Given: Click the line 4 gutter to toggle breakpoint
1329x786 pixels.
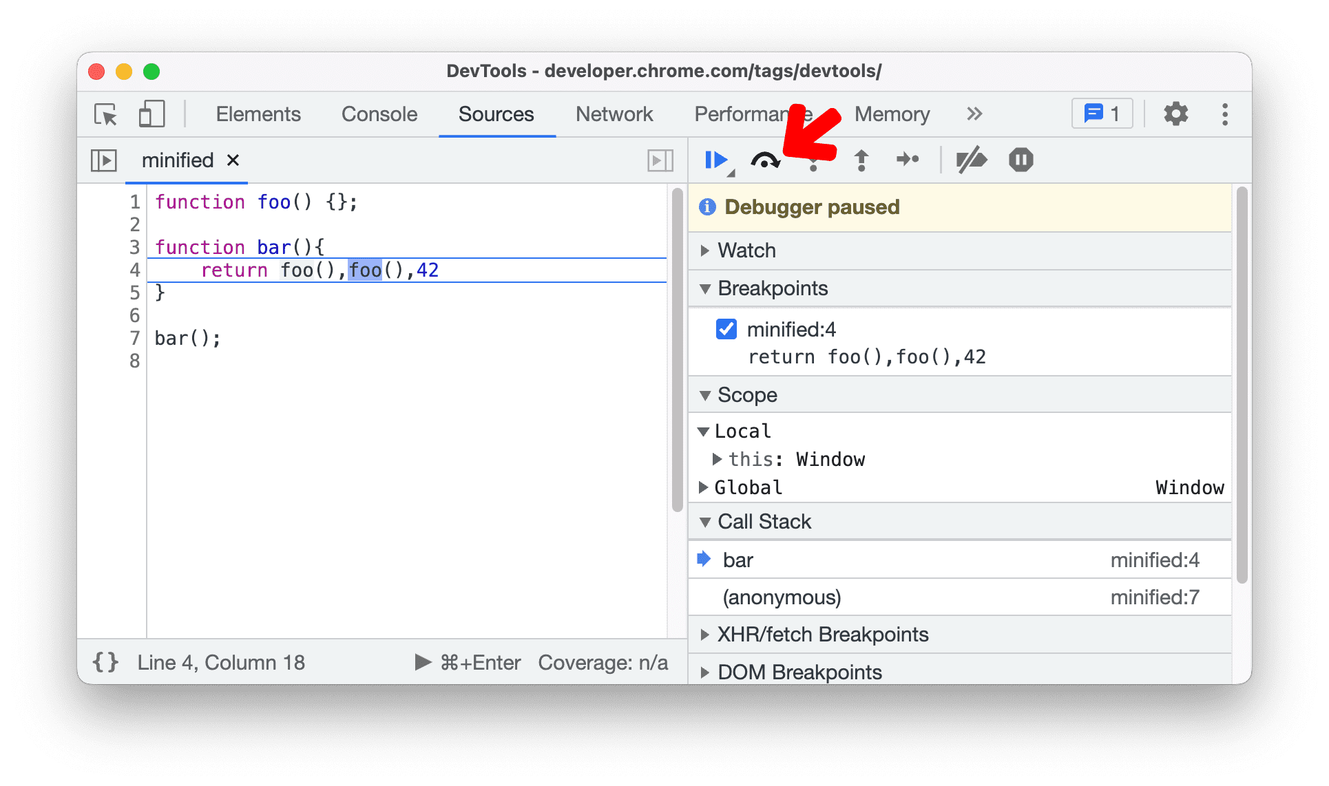Looking at the screenshot, I should 133,270.
